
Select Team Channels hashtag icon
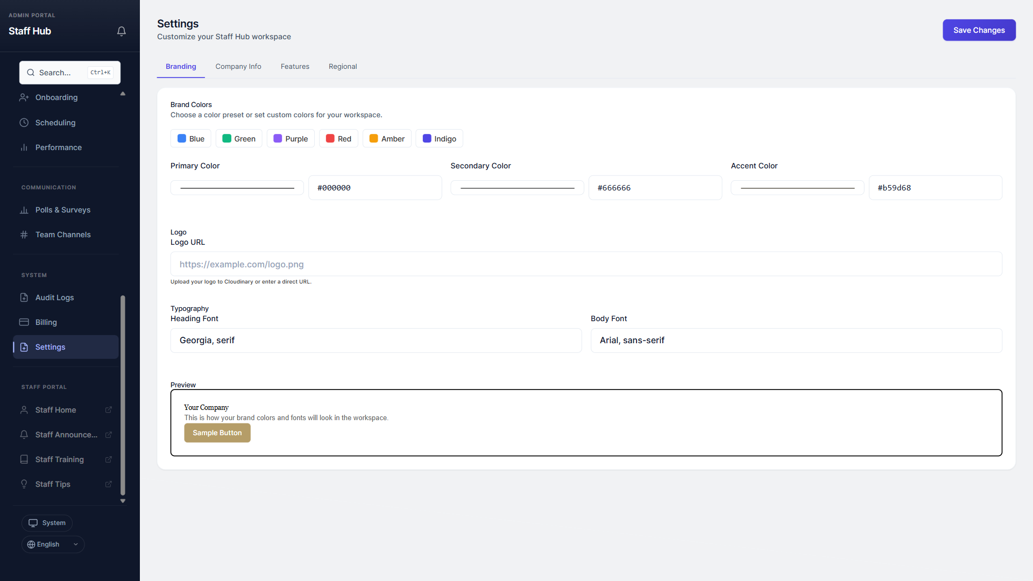24,235
